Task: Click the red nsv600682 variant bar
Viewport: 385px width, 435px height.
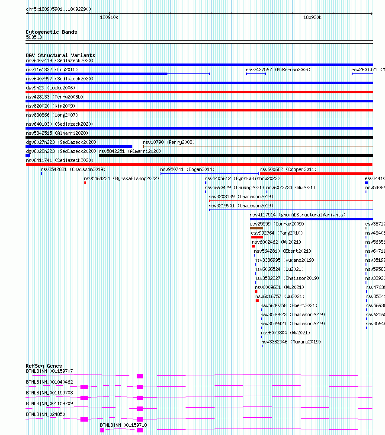Action: point(316,174)
